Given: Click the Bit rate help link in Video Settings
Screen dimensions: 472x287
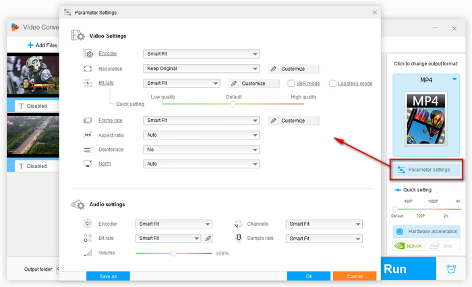Looking at the screenshot, I should (106, 83).
